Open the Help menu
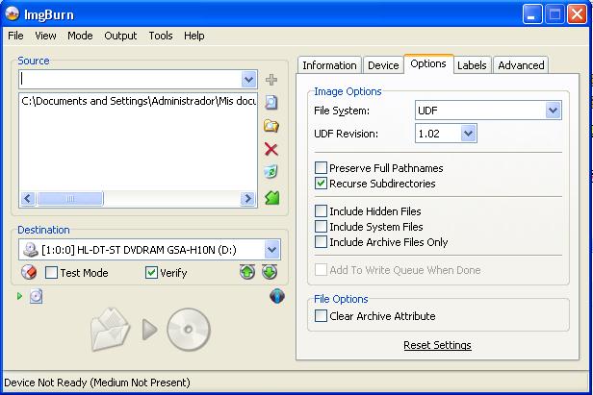This screenshot has width=593, height=395. (194, 36)
